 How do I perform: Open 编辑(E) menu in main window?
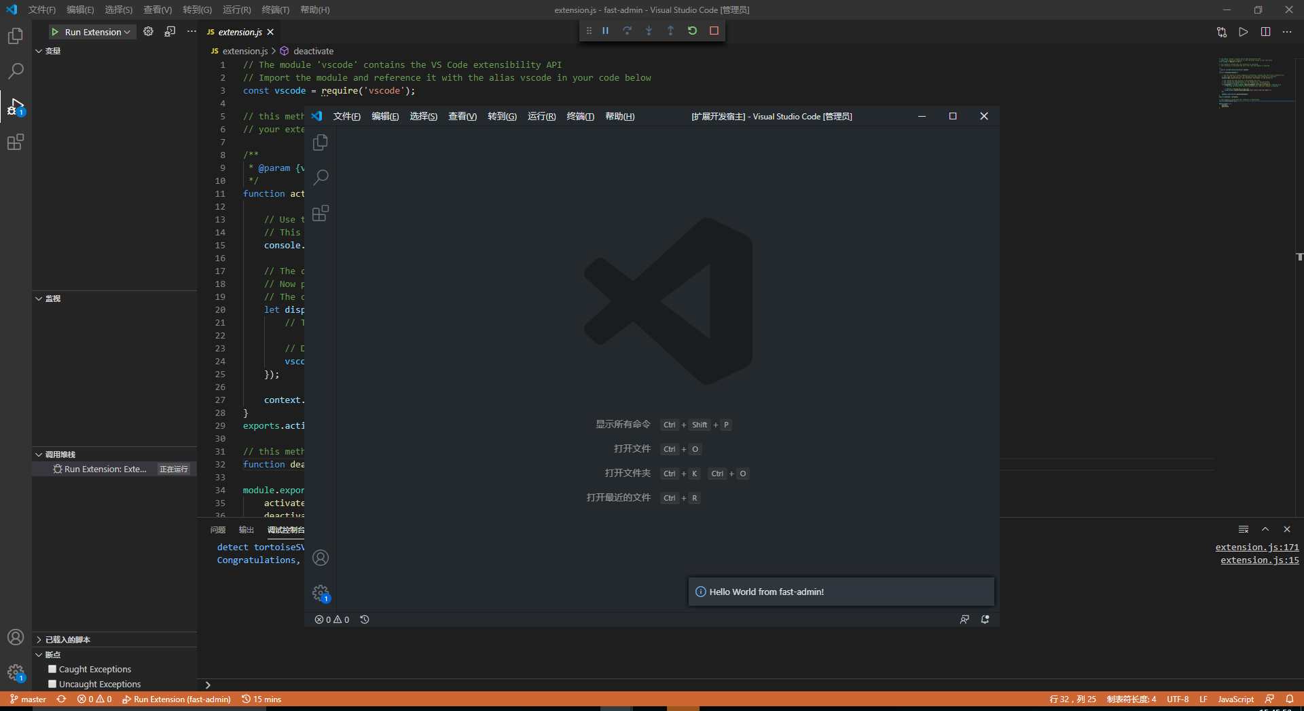click(80, 9)
